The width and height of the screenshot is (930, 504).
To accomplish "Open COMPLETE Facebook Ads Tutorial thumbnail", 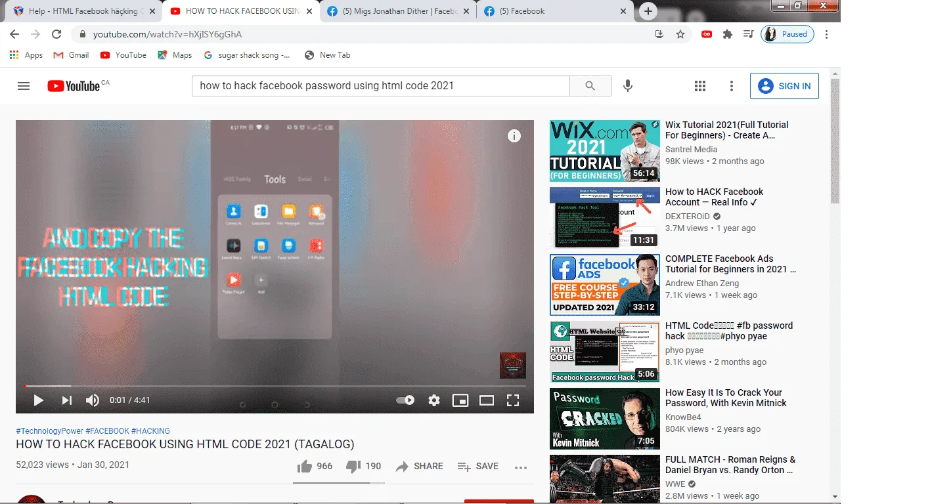I will tap(605, 285).
